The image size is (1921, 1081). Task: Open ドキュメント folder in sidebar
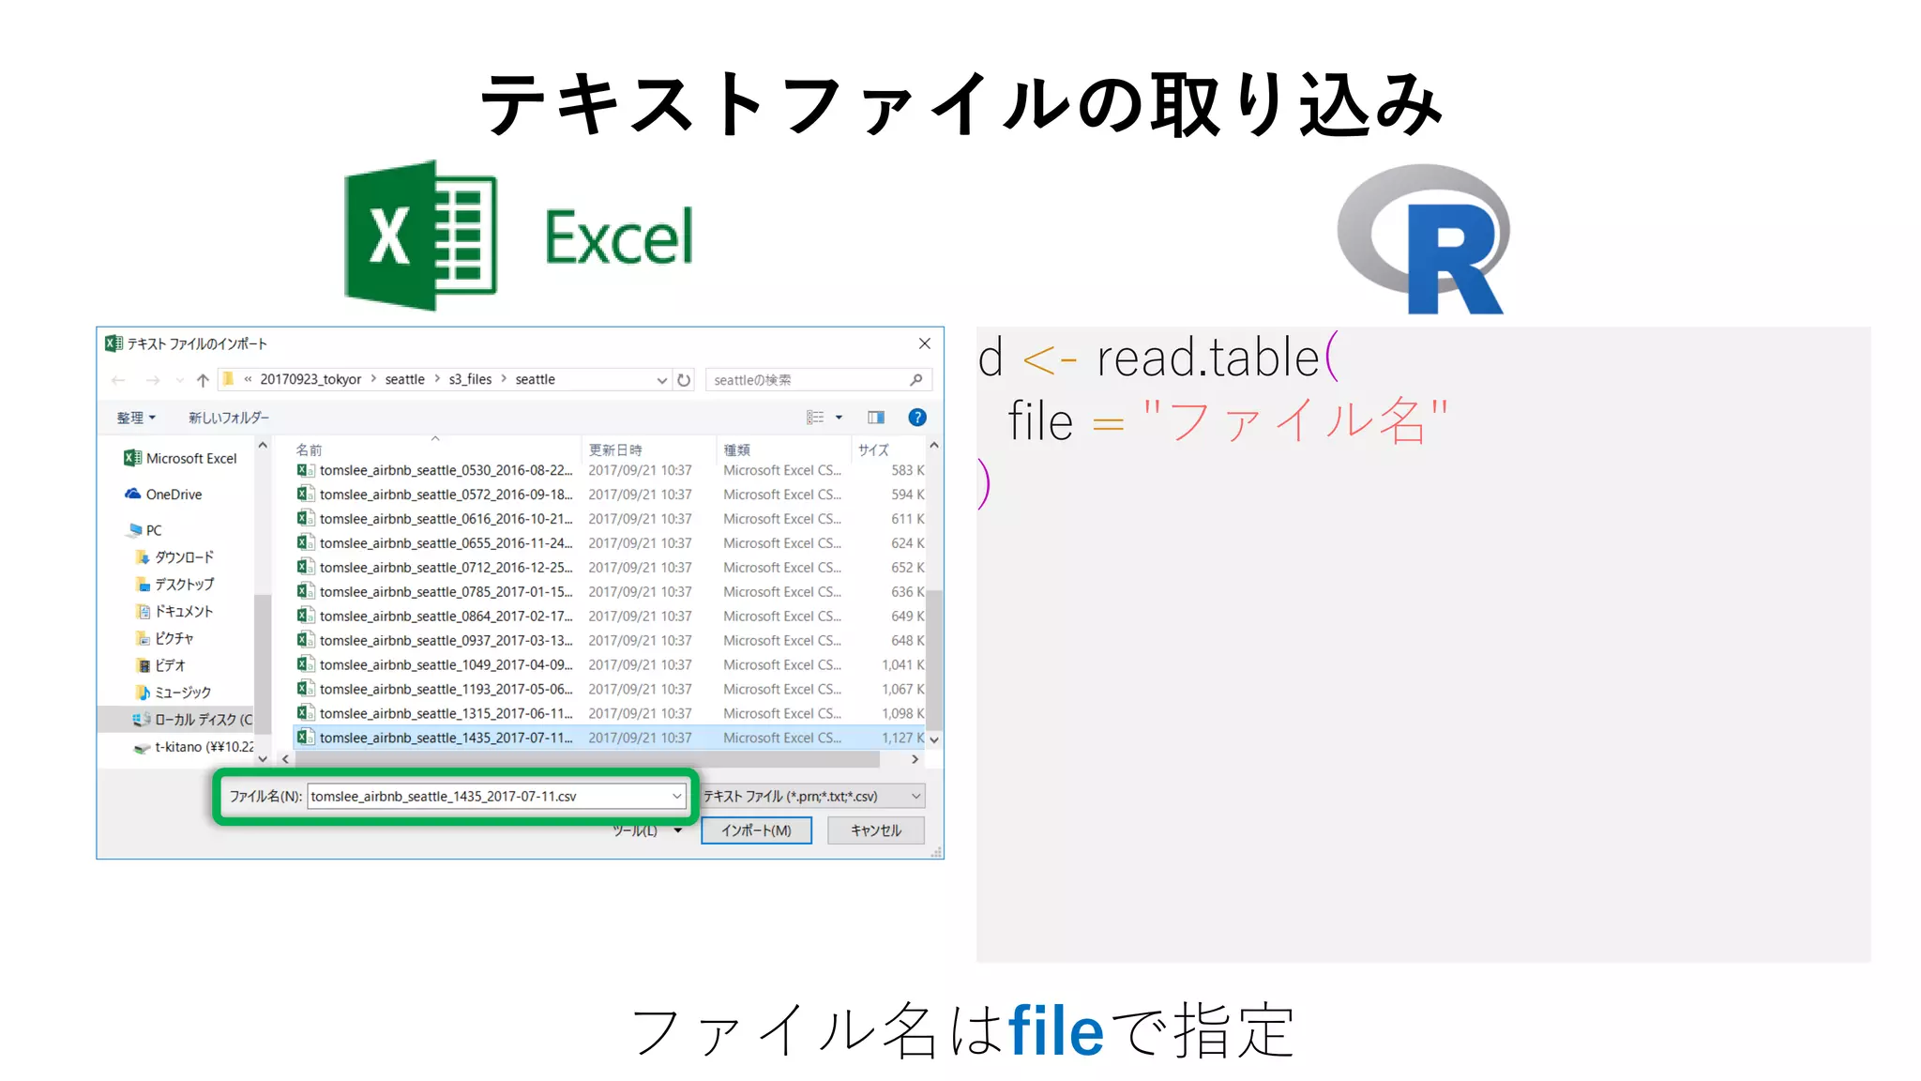[175, 612]
